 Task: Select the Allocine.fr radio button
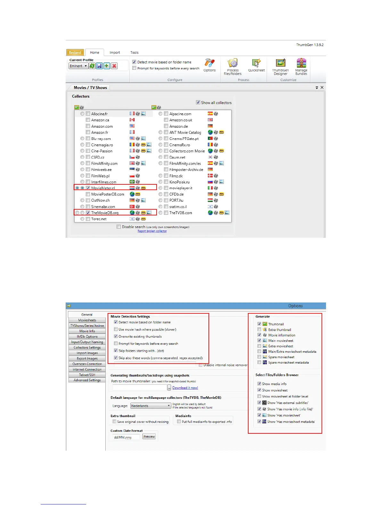click(x=82, y=114)
